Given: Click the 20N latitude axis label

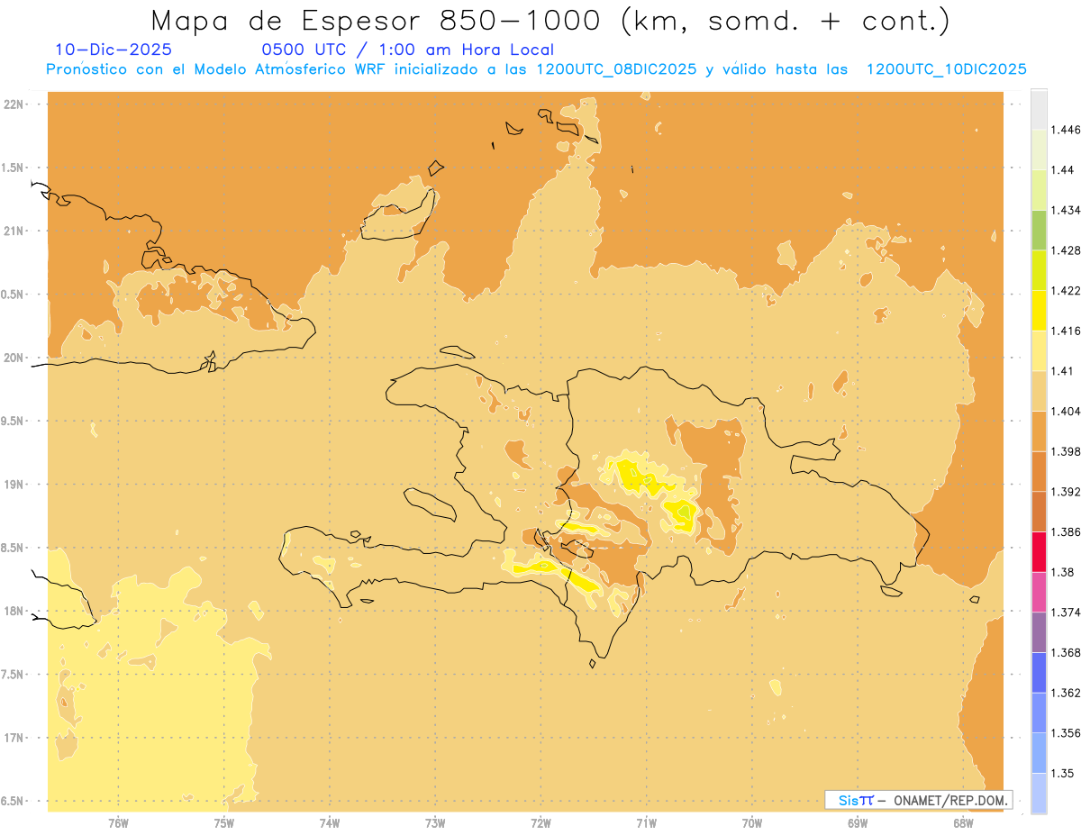Looking at the screenshot, I should (x=14, y=358).
